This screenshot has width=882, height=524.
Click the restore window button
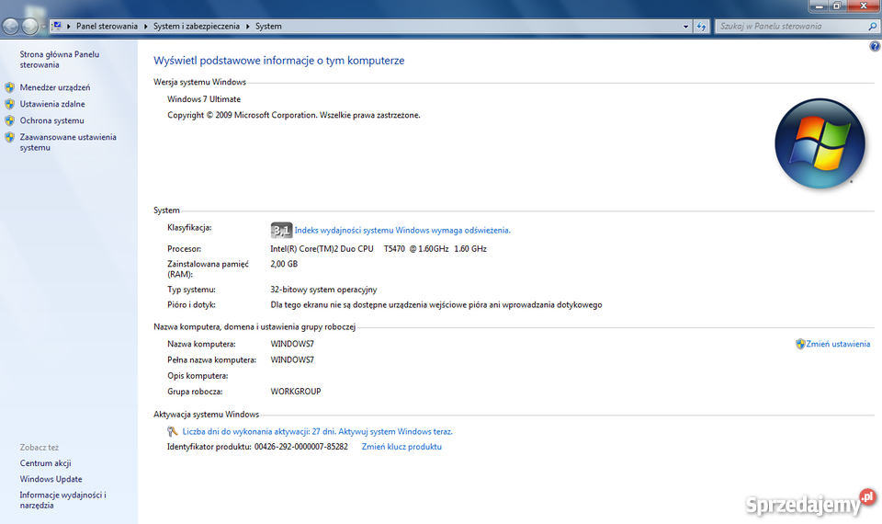pyautogui.click(x=837, y=6)
